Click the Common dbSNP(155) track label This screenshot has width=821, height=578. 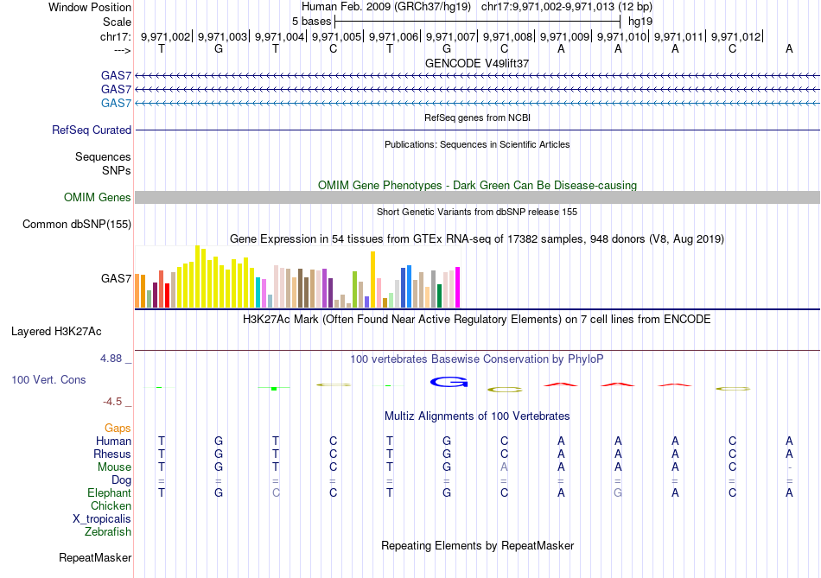pyautogui.click(x=77, y=224)
